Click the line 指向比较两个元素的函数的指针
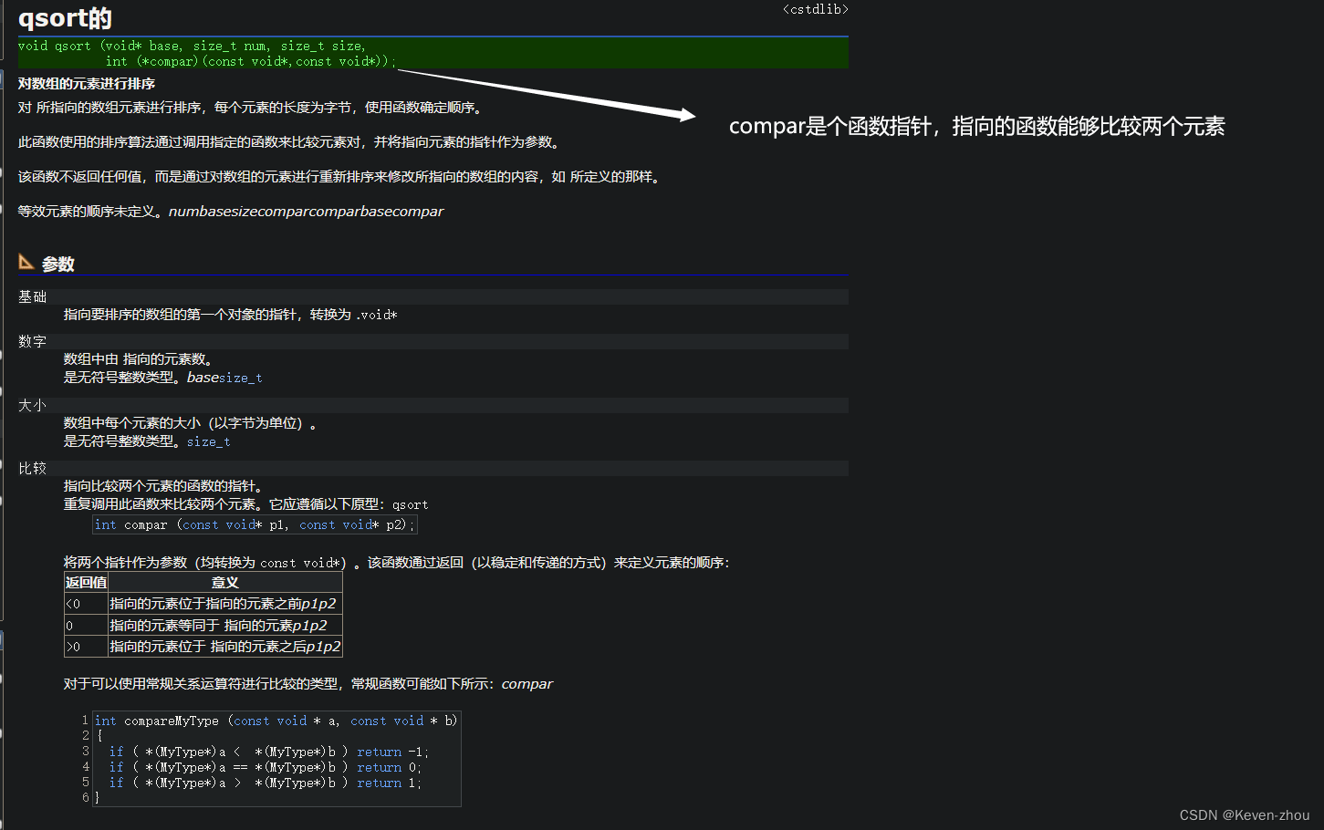 (x=163, y=486)
